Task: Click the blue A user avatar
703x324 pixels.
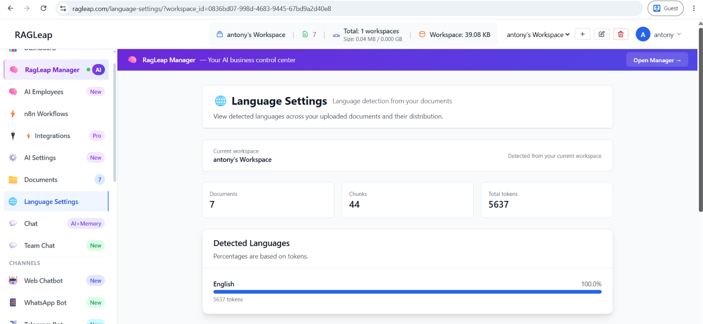Action: [x=643, y=34]
